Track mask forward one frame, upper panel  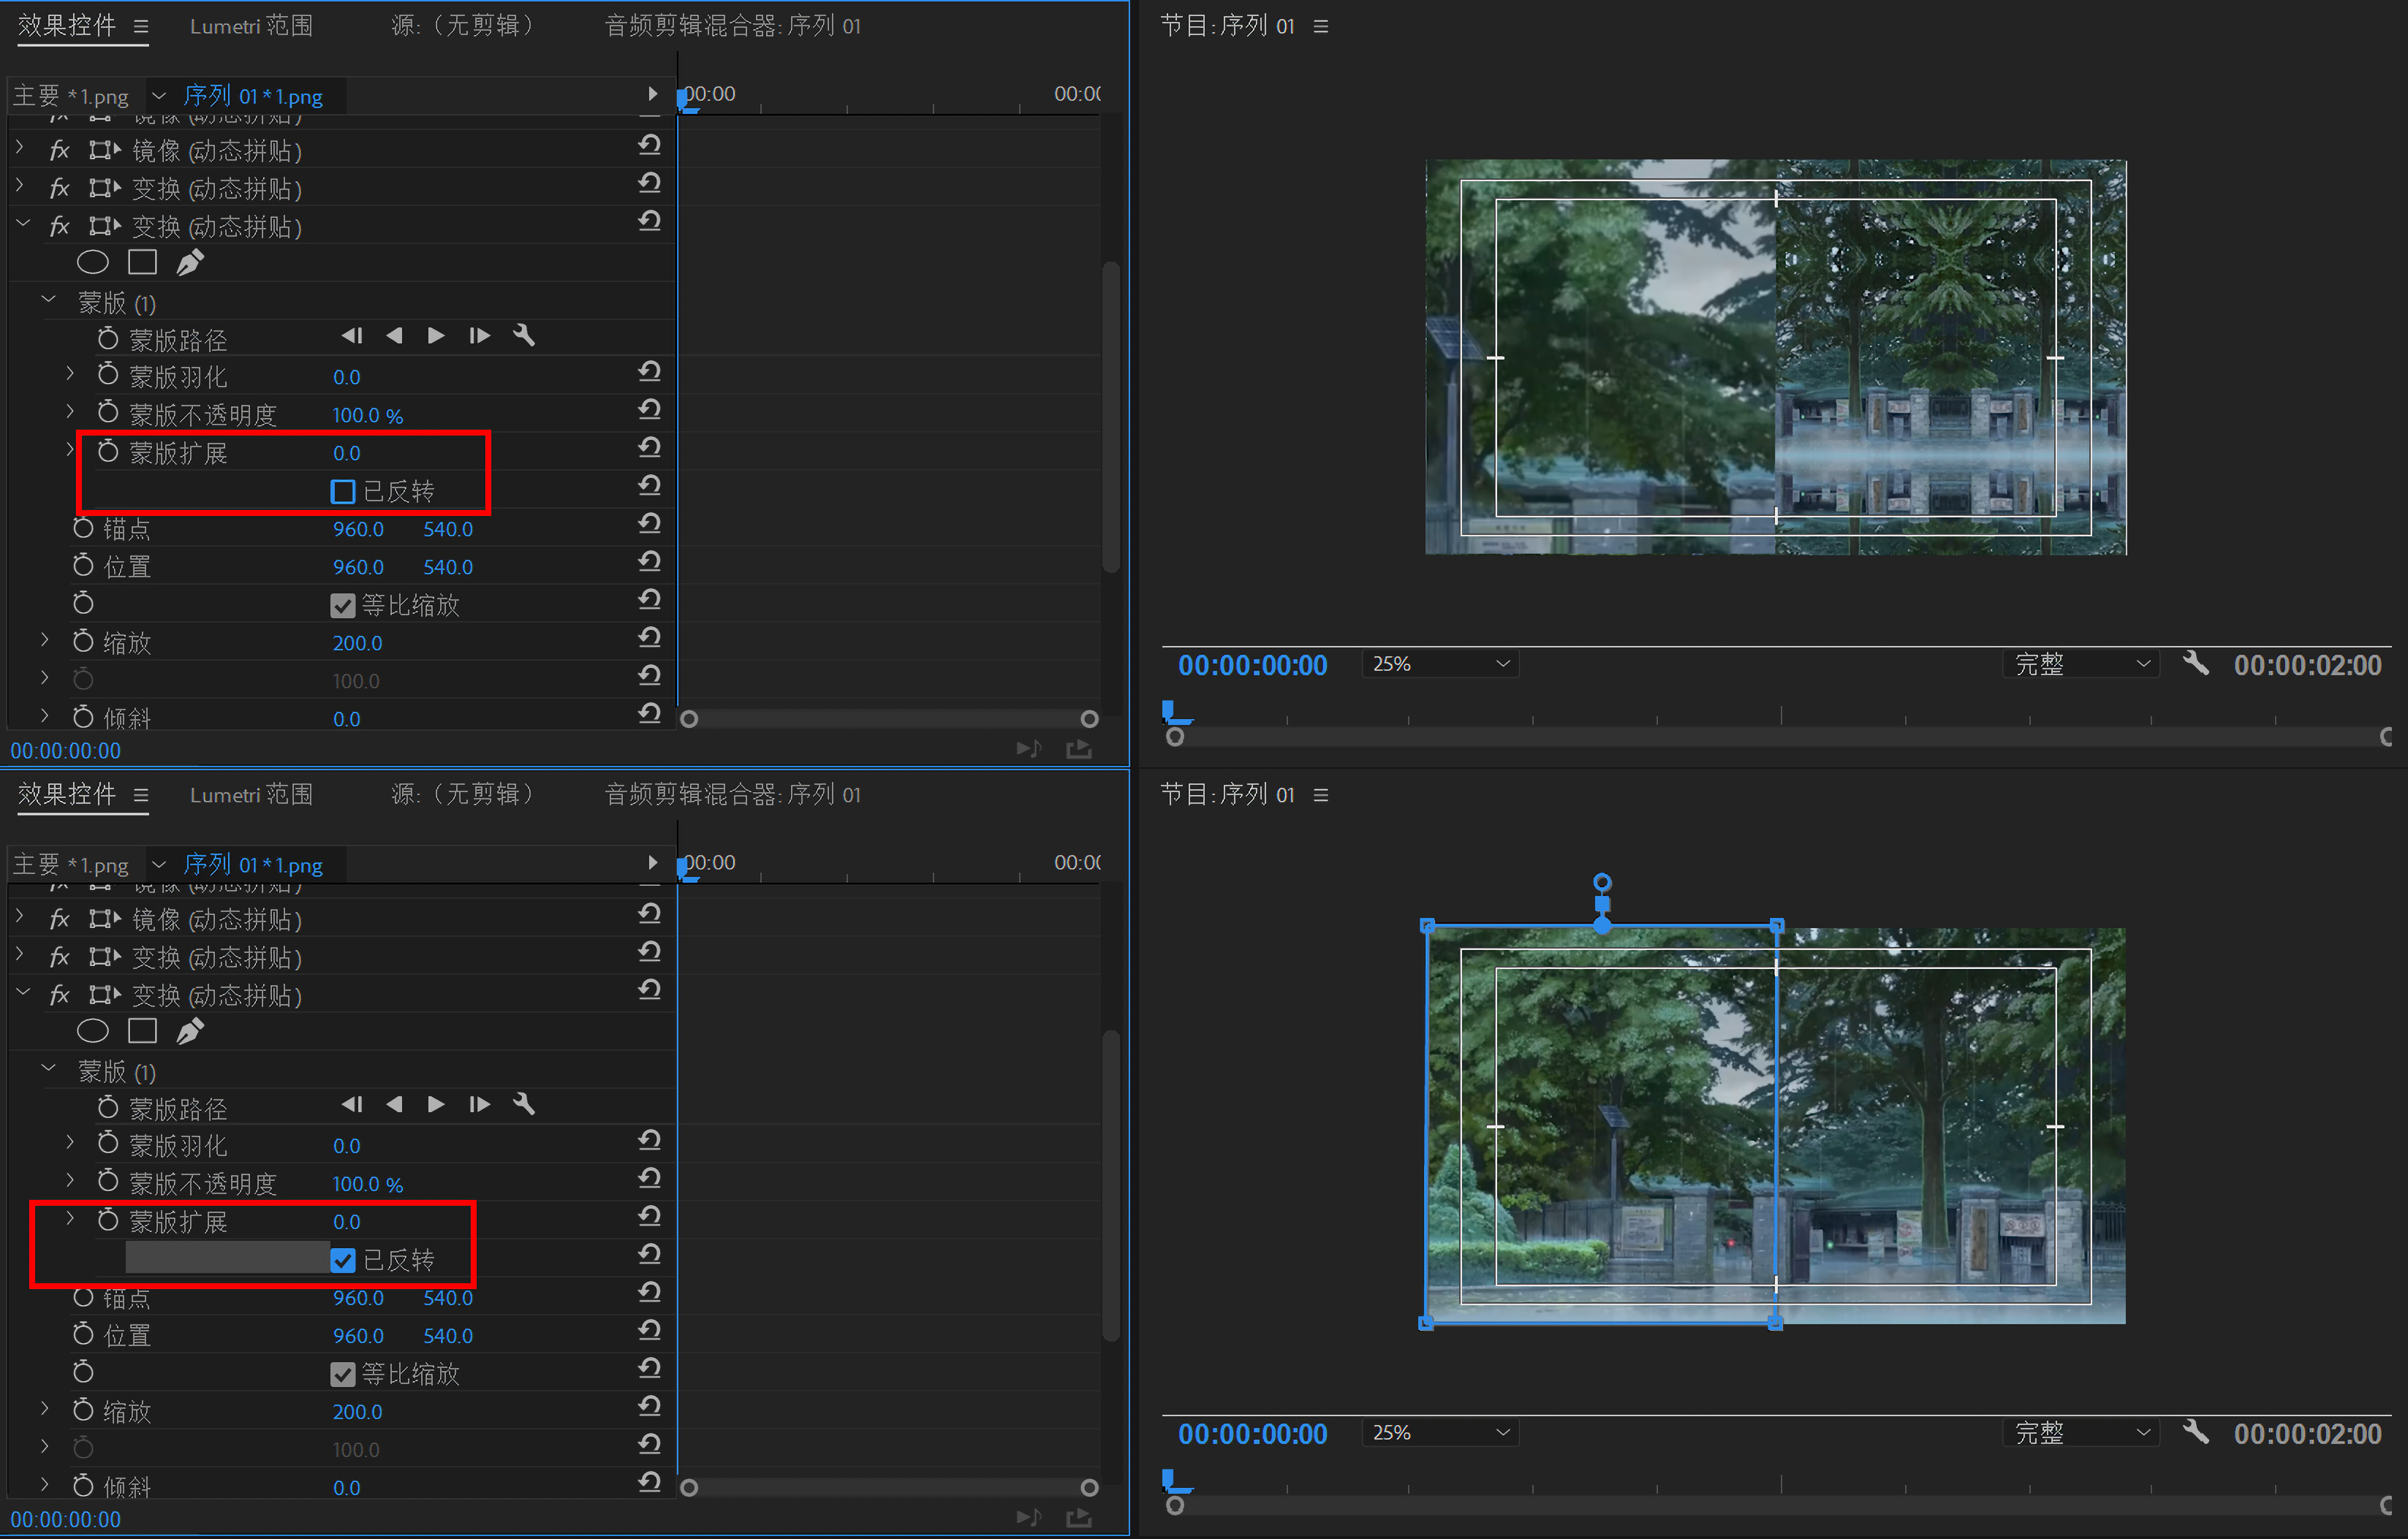click(479, 335)
